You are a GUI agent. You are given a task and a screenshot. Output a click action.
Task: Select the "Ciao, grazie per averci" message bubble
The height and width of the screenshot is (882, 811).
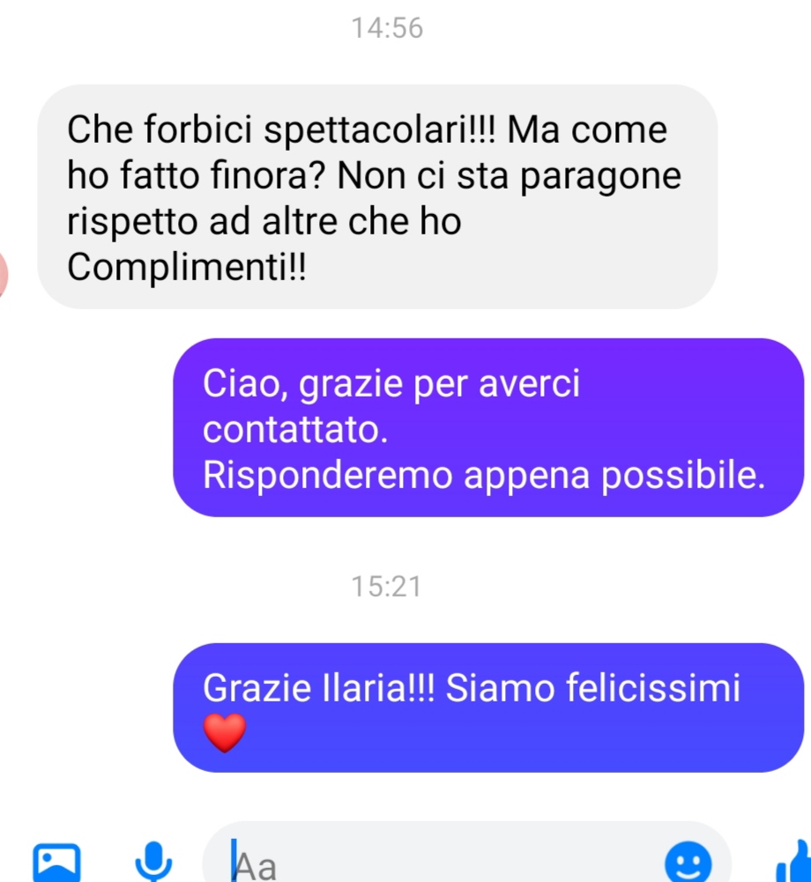(488, 427)
